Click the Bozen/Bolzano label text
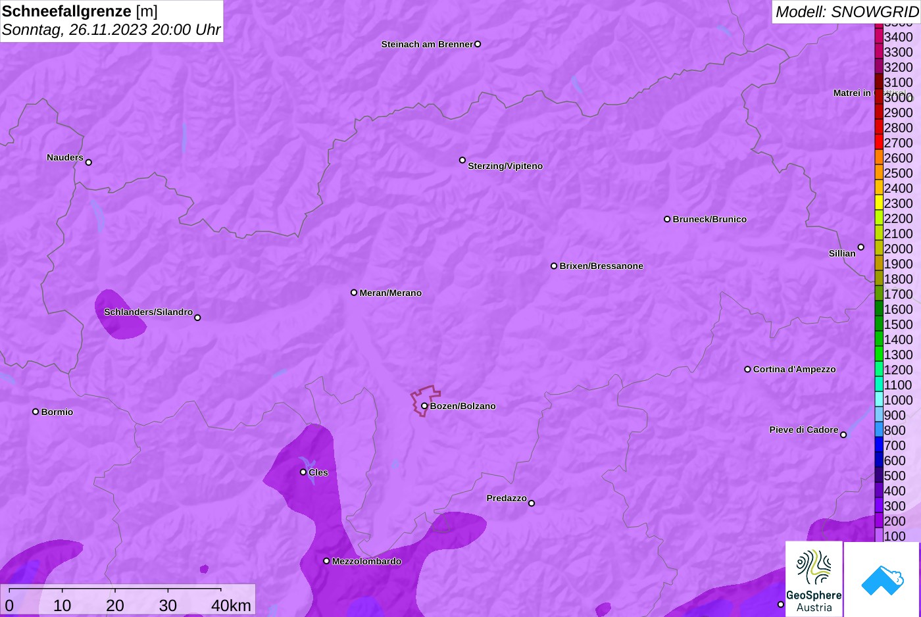The height and width of the screenshot is (617, 921). coord(462,406)
